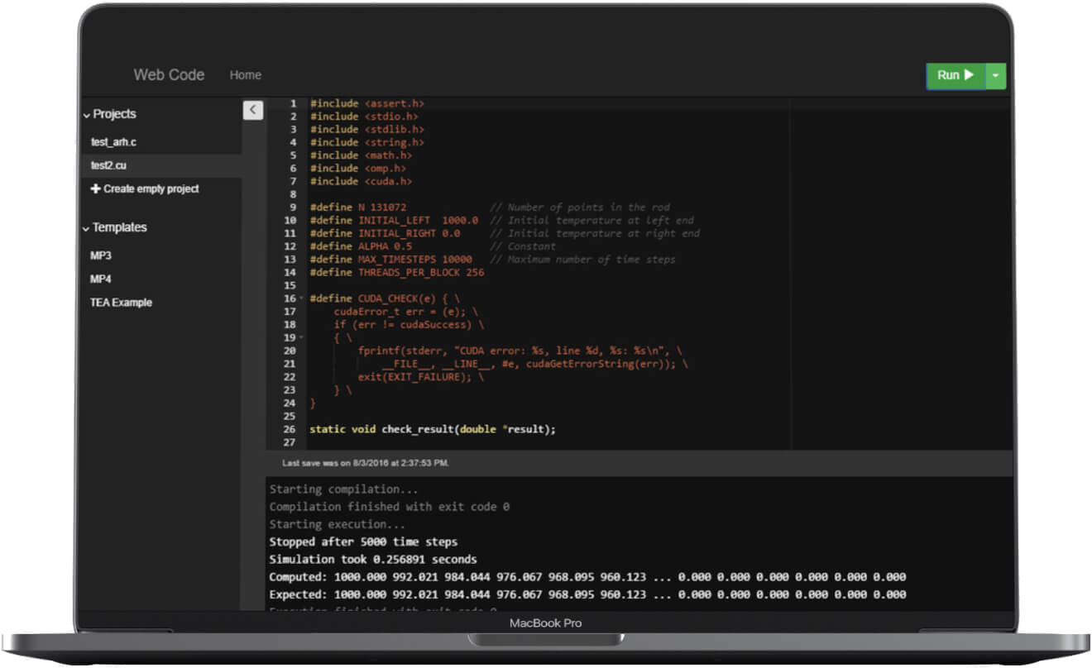Open the dropdown arrow beside Run
This screenshot has height=668, width=1092.
tap(996, 75)
